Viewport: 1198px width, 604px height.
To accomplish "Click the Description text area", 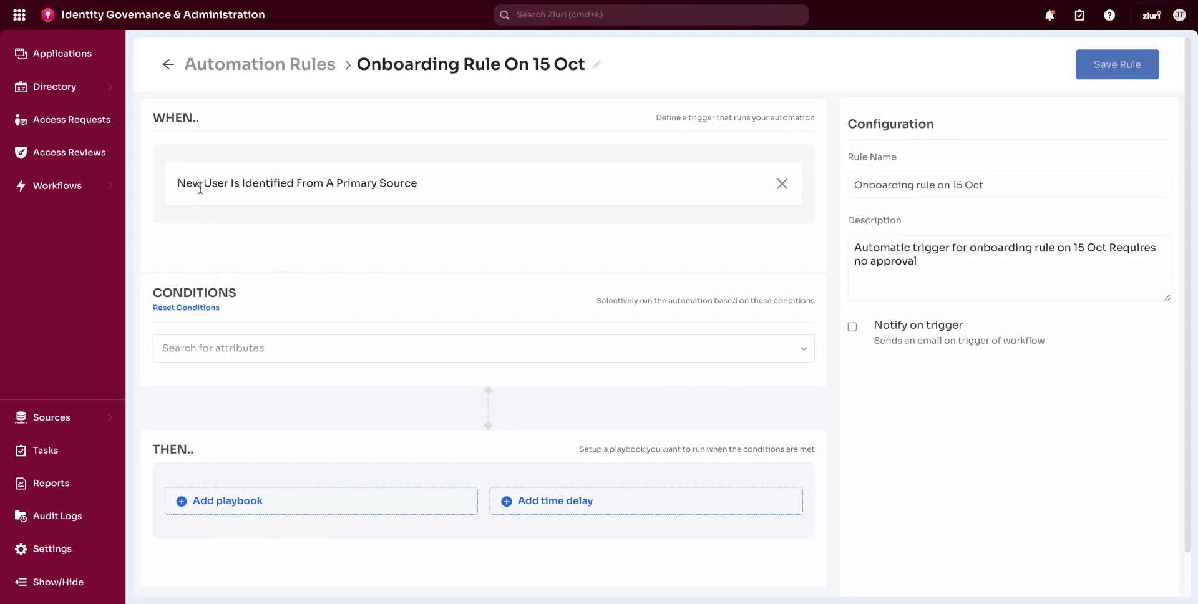I will click(x=1009, y=268).
